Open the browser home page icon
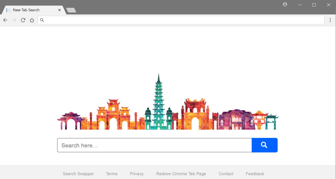Screen dimensions: 336x179 32,20
